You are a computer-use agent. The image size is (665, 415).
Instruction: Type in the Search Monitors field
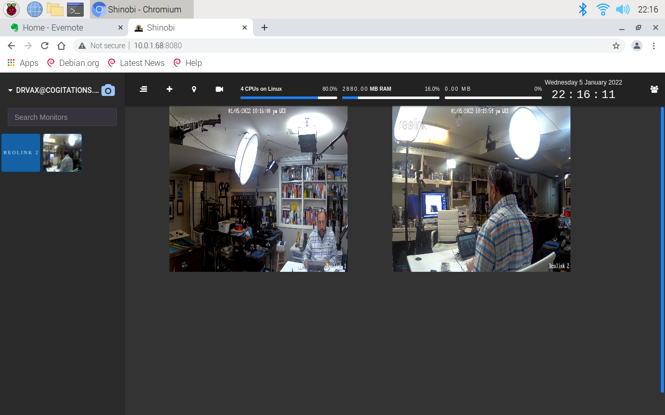click(x=62, y=117)
